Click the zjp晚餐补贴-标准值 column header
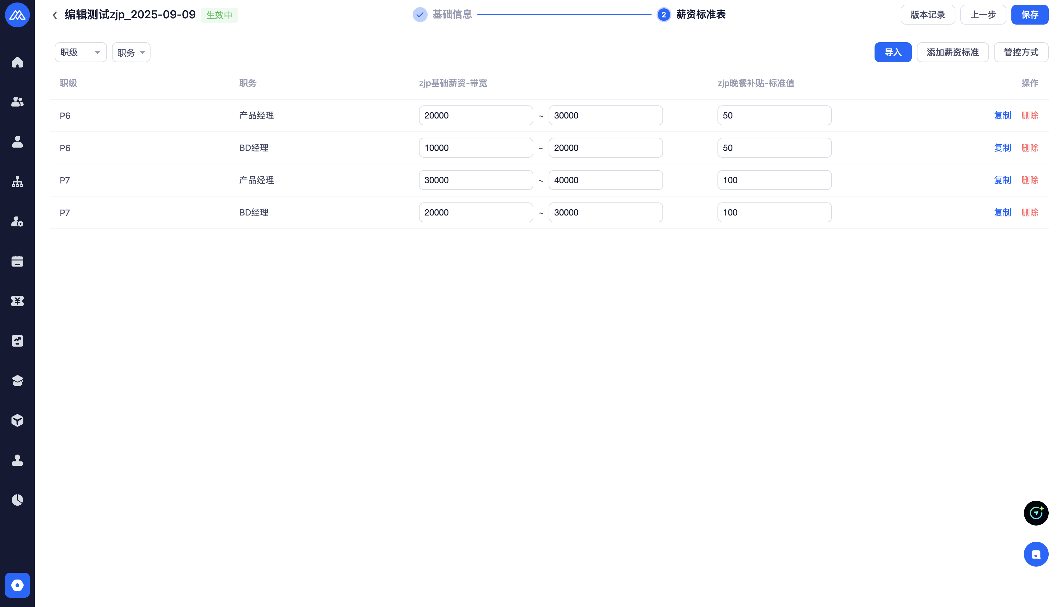The width and height of the screenshot is (1063, 607). [x=756, y=83]
